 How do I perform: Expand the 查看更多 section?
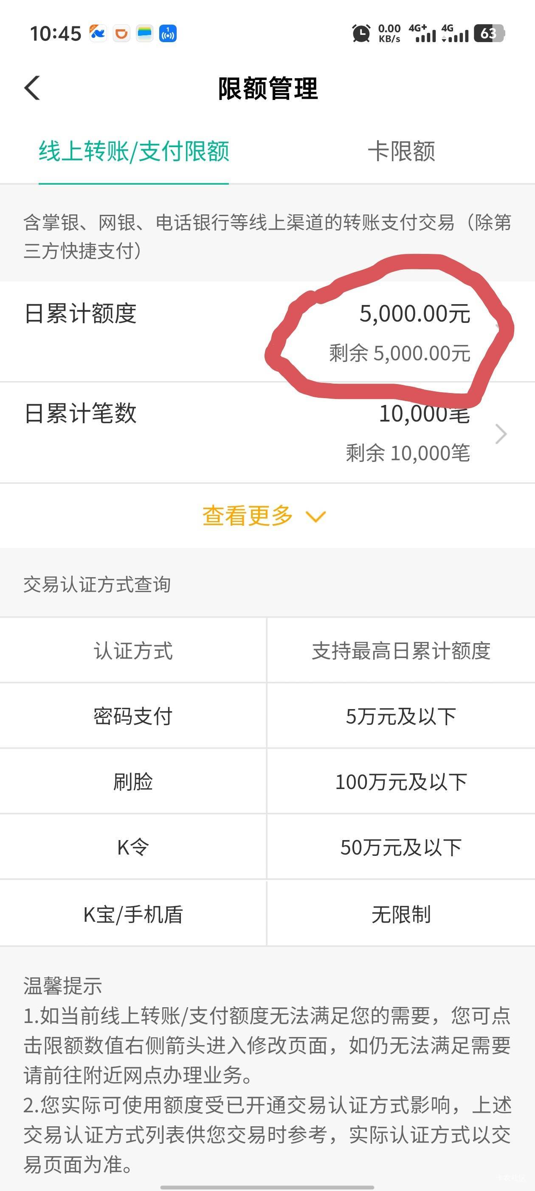[x=248, y=516]
